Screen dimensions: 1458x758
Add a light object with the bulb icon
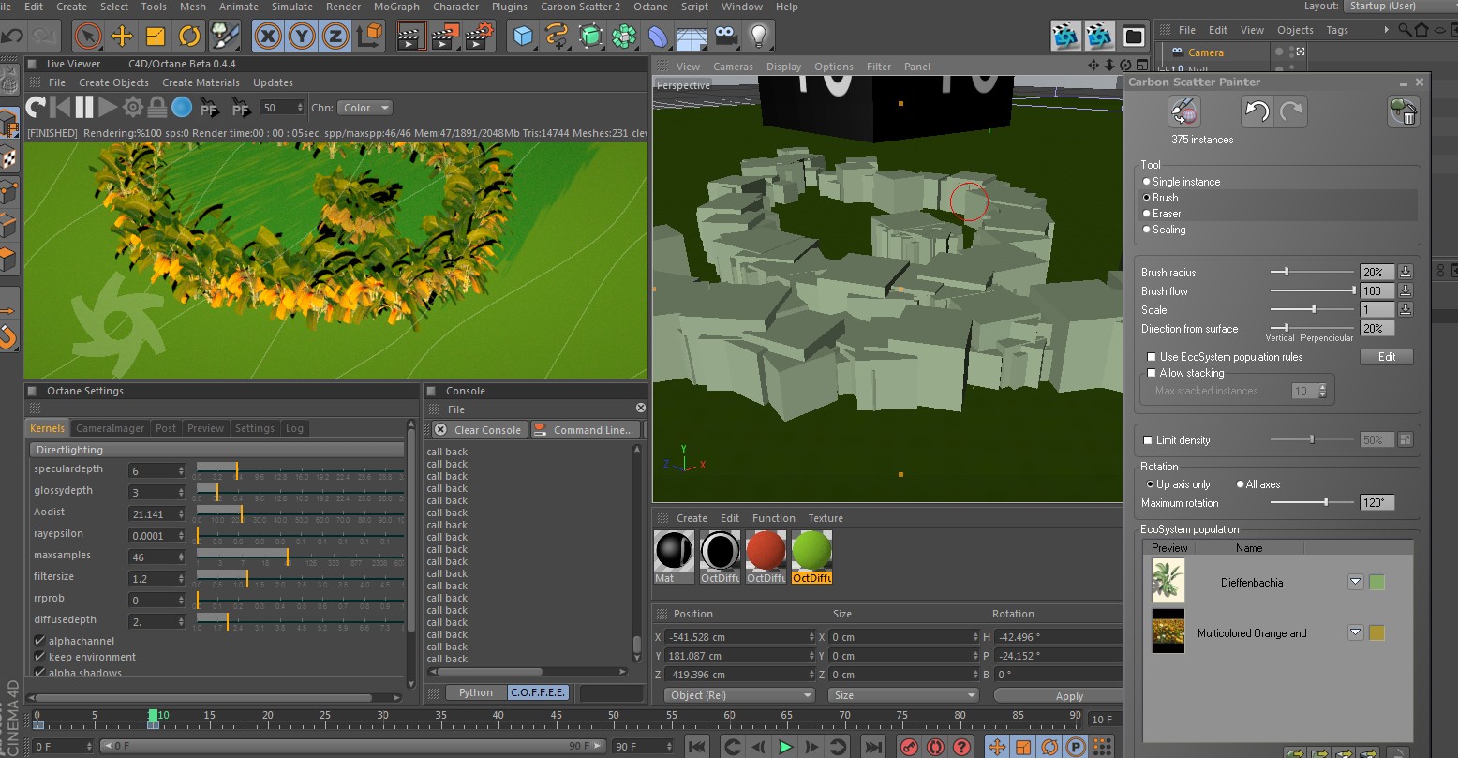758,37
